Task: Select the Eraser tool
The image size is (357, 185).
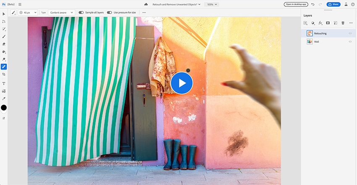Action: [x=4, y=44]
